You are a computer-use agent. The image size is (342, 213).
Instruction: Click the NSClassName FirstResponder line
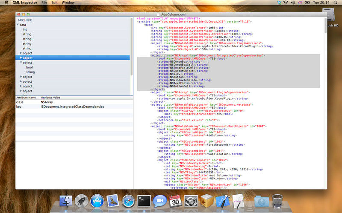[x=204, y=144]
